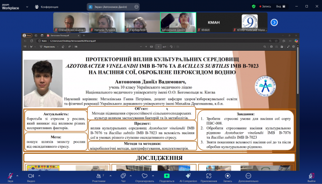
Task: Click the More options ellipsis icon
Action: [x=248, y=177]
